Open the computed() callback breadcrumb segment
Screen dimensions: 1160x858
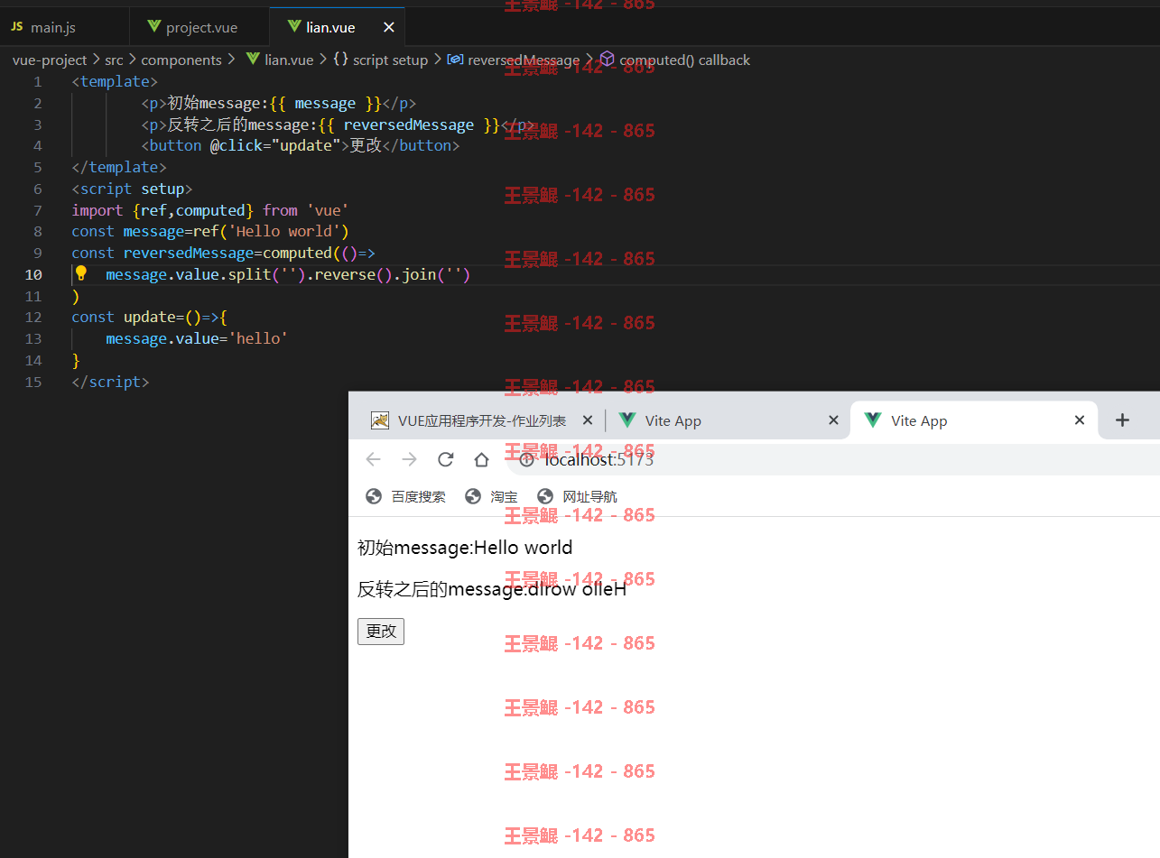click(684, 60)
